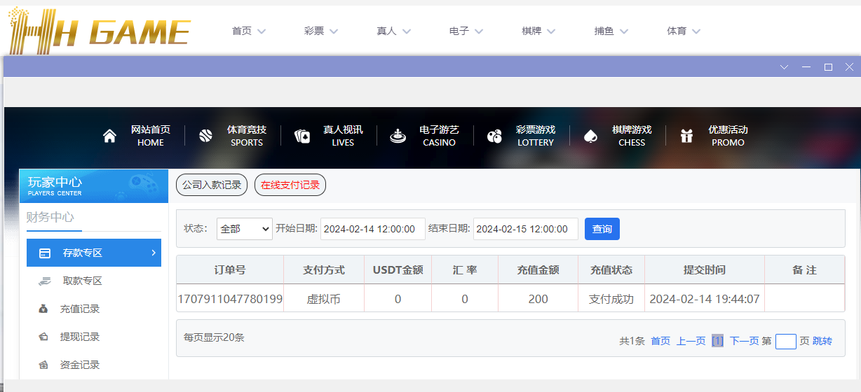Click order number 1707911047780199
Viewport: 861px width, 392px height.
pos(230,299)
